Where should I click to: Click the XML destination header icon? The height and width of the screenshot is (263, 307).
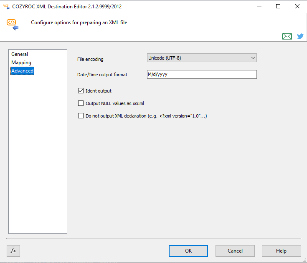13,25
